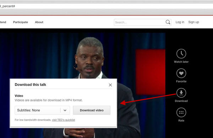Open the About menu

(39, 22)
